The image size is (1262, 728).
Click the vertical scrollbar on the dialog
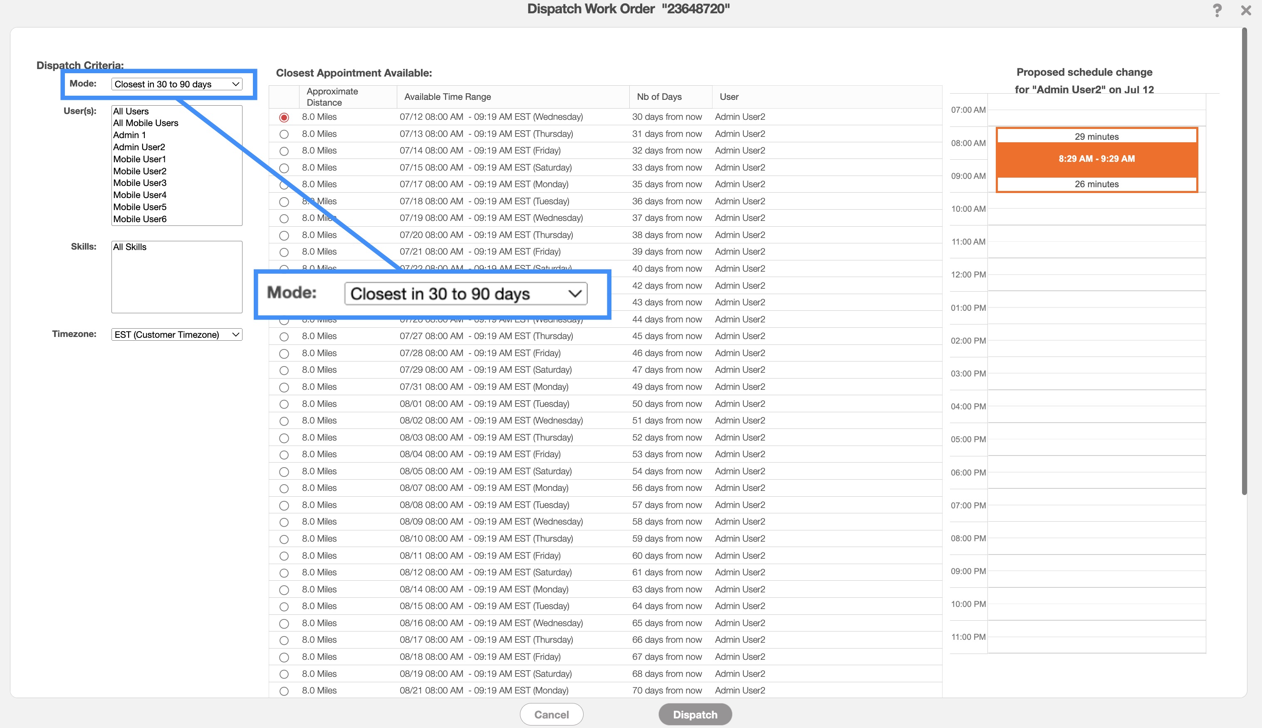(x=1244, y=260)
